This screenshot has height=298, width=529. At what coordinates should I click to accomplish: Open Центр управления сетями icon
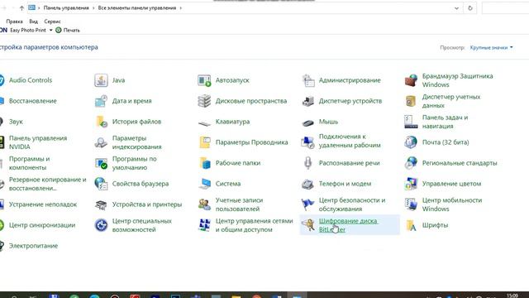(204, 225)
